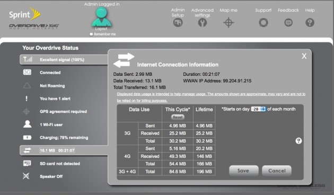Viewport: 334px width, 195px height.
Task: Click the Admin user avatar icon
Action: pos(101,17)
